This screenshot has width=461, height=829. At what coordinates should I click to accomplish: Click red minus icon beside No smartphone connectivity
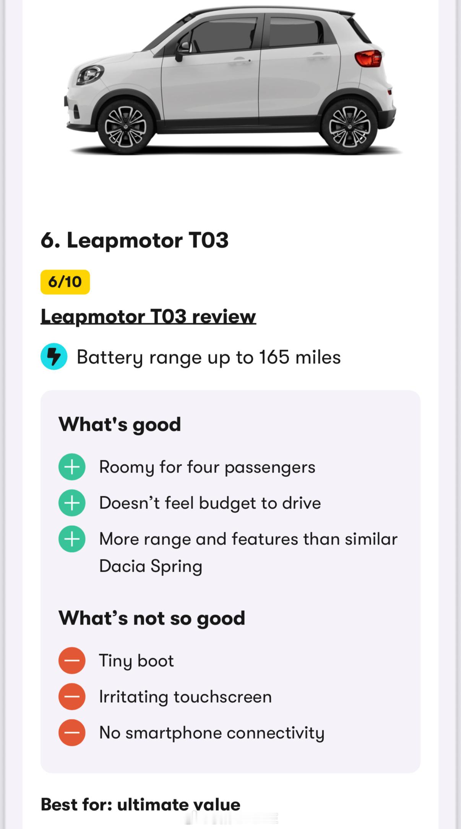click(72, 733)
